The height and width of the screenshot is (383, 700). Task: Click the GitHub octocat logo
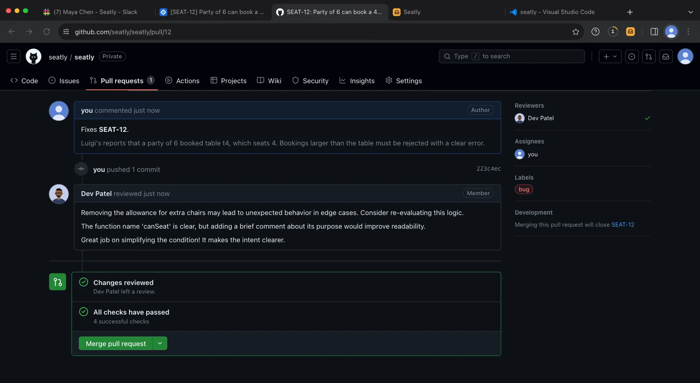[33, 56]
